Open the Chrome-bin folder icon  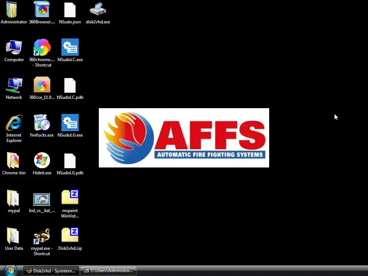point(13,160)
